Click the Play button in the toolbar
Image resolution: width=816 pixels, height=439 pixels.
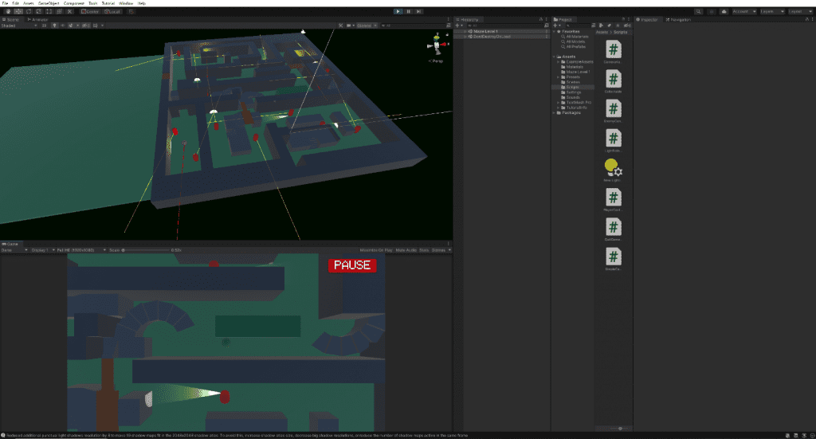click(398, 11)
